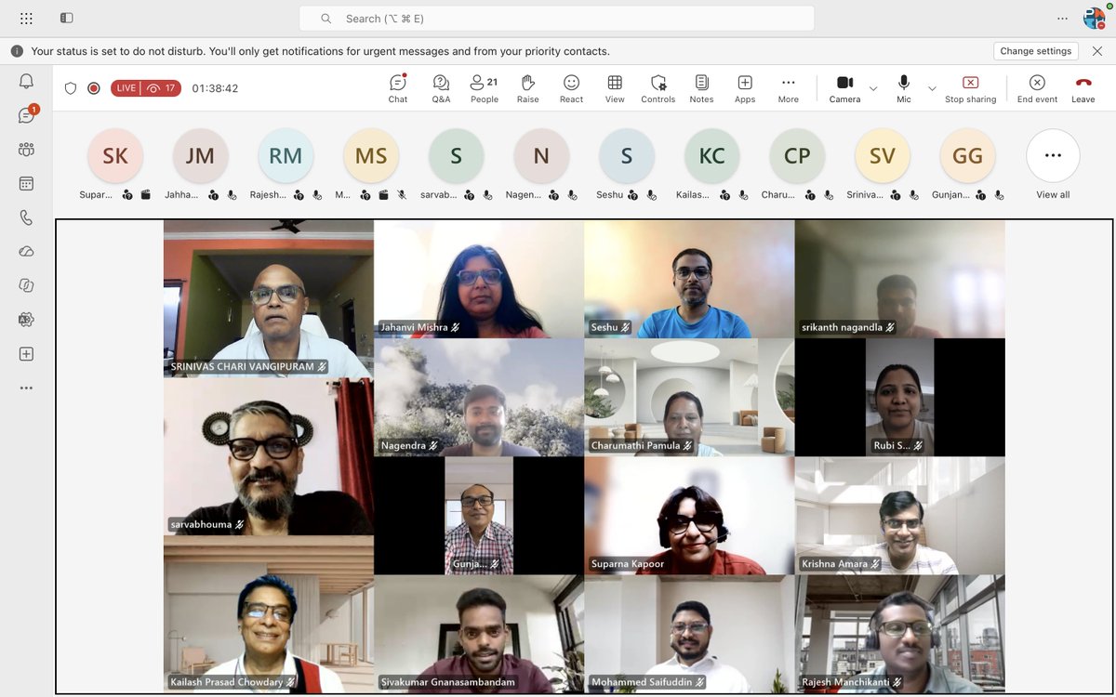Open the Calendar in left sidebar
This screenshot has width=1116, height=697.
(x=26, y=184)
